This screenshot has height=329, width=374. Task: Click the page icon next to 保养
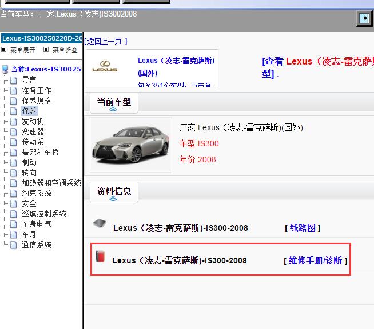tap(14, 111)
